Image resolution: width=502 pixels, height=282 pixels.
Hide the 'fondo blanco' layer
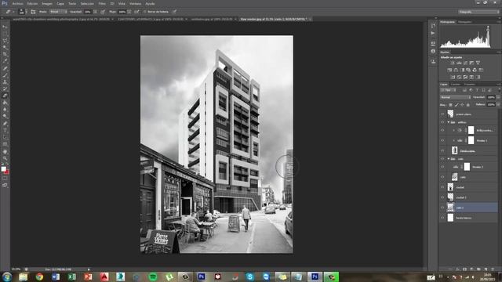tap(442, 218)
